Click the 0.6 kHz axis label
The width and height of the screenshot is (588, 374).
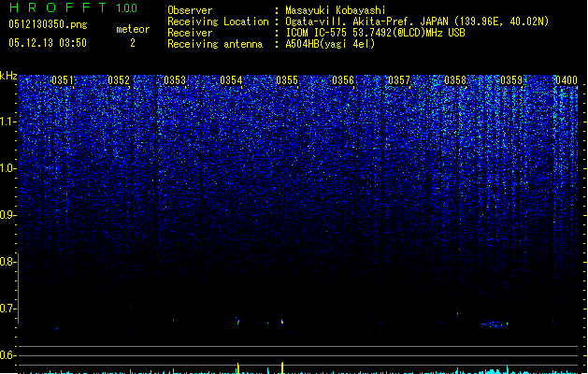click(x=7, y=355)
